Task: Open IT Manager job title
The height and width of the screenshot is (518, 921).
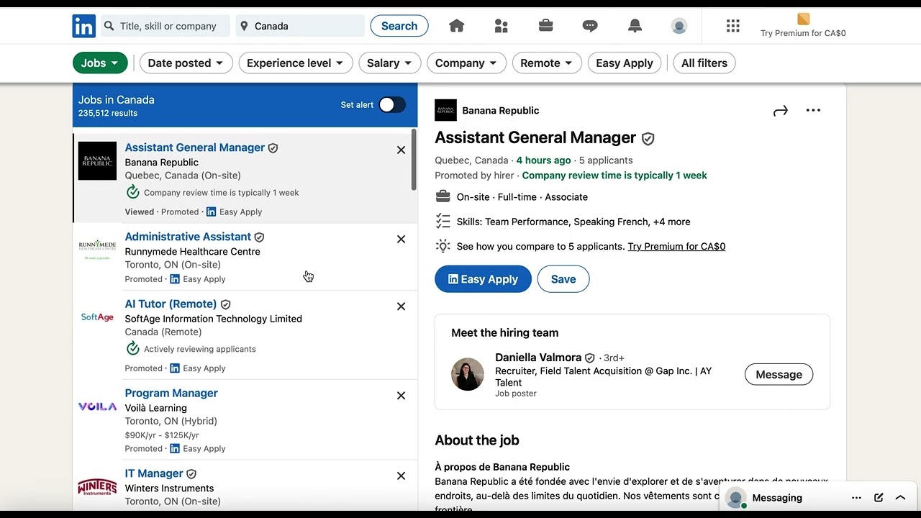Action: 154,473
